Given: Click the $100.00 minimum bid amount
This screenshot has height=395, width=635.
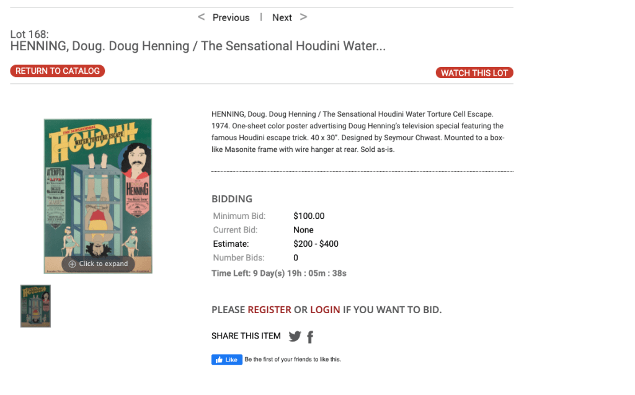Looking at the screenshot, I should coord(309,216).
